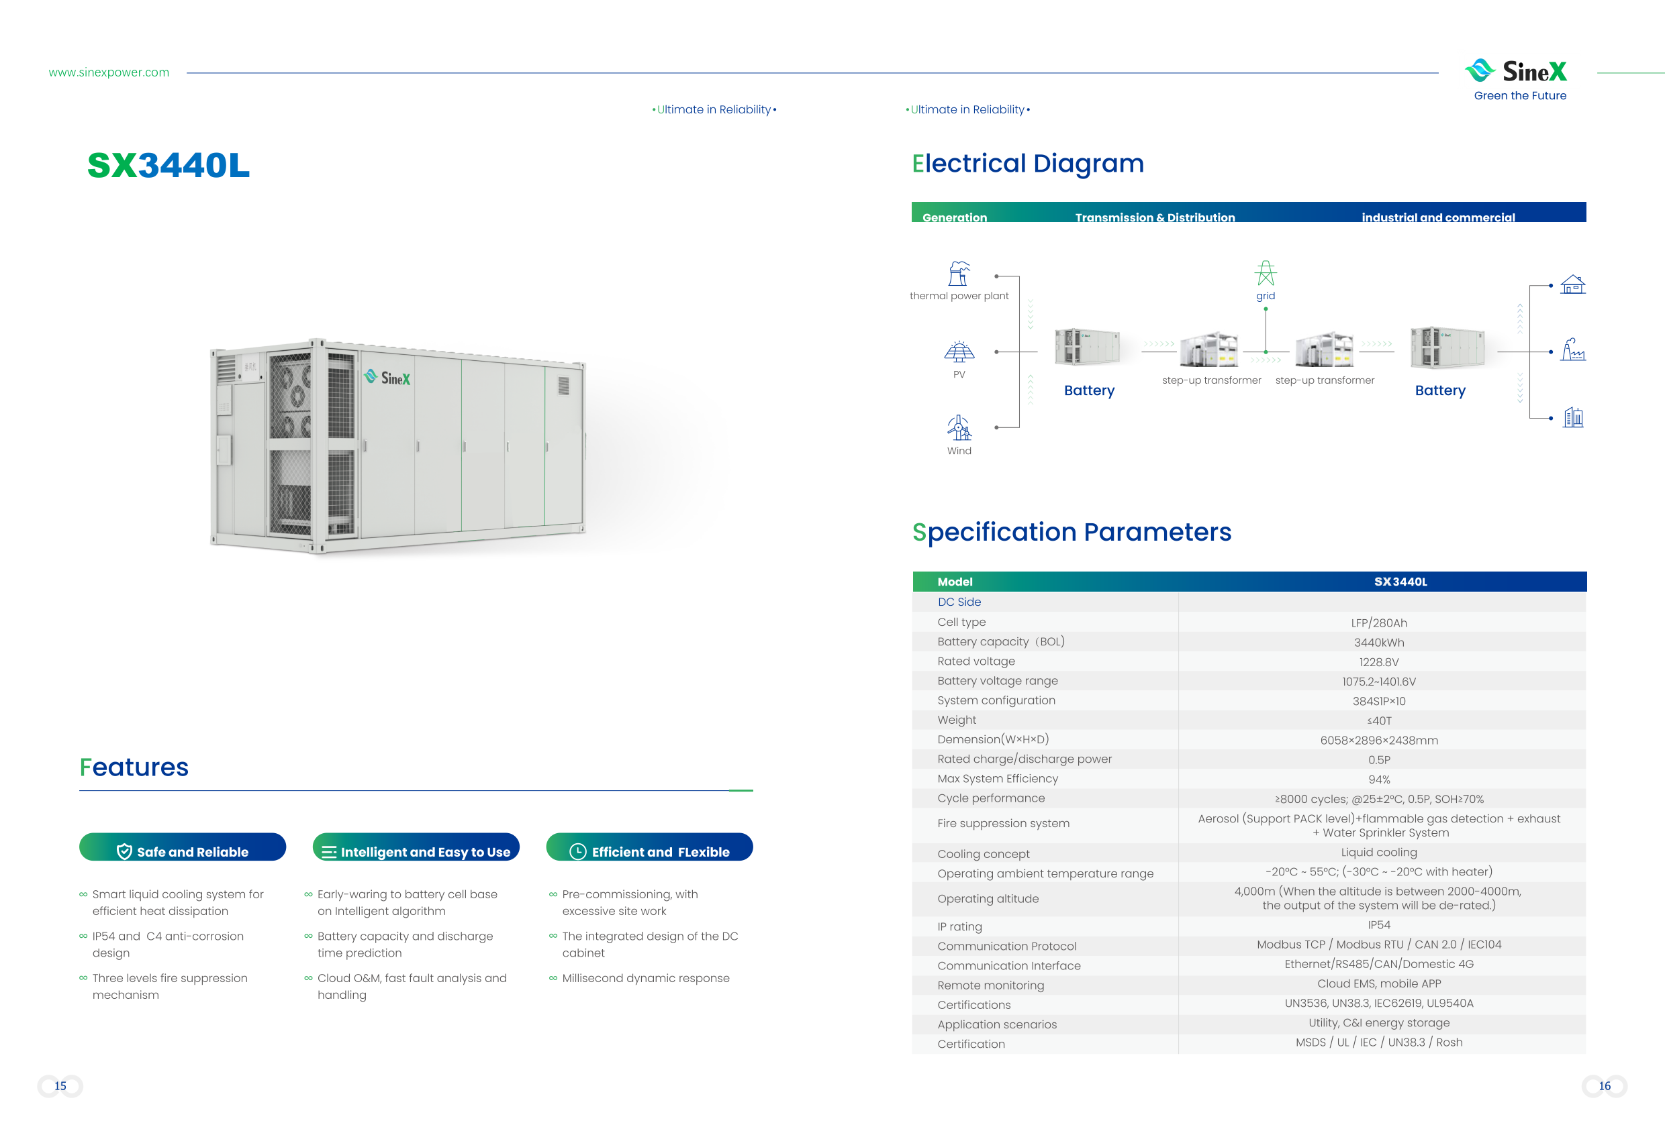This screenshot has height=1129, width=1665.
Task: Click the Operating altitude row label
Action: click(x=987, y=899)
